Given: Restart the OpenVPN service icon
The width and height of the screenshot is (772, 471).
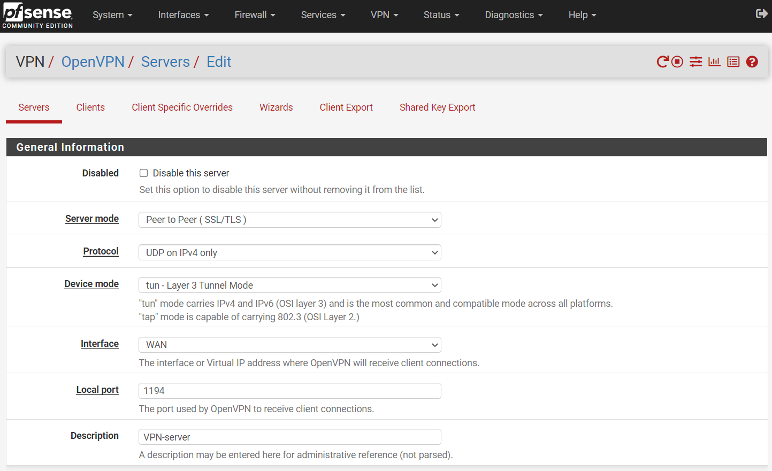Looking at the screenshot, I should pyautogui.click(x=662, y=62).
